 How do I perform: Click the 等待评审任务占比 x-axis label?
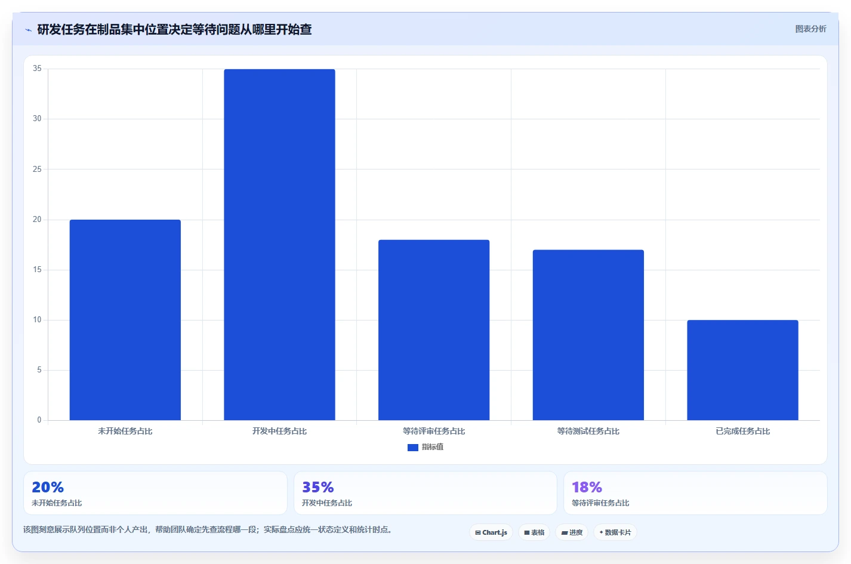coord(434,431)
